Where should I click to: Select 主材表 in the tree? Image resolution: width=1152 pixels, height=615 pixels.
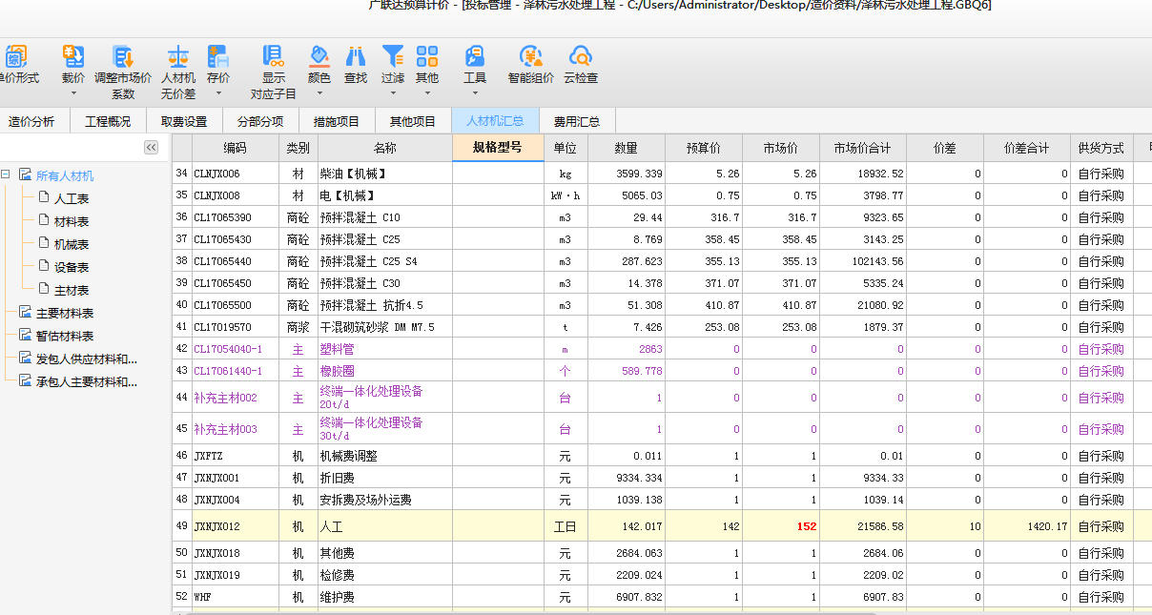(x=72, y=290)
